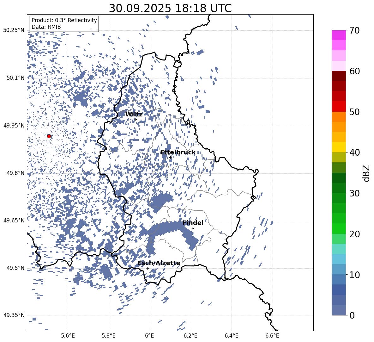Screen dimensions: 374x342
Task: Click the 6.6°E longitude label
Action: [272, 336]
